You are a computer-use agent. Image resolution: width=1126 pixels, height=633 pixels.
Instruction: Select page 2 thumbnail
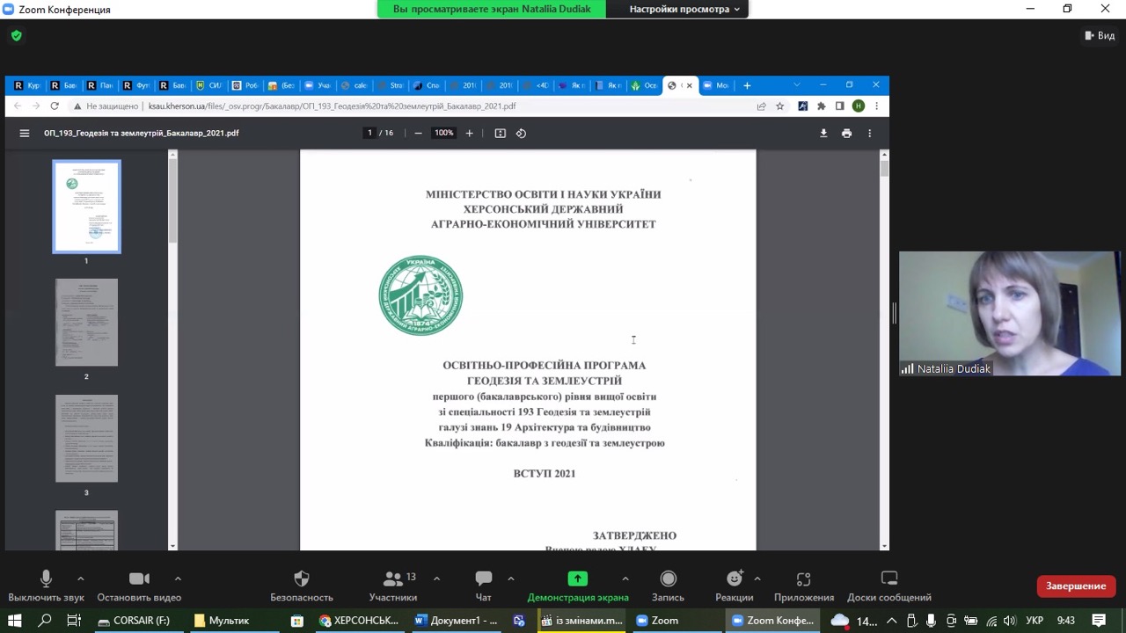pos(86,323)
